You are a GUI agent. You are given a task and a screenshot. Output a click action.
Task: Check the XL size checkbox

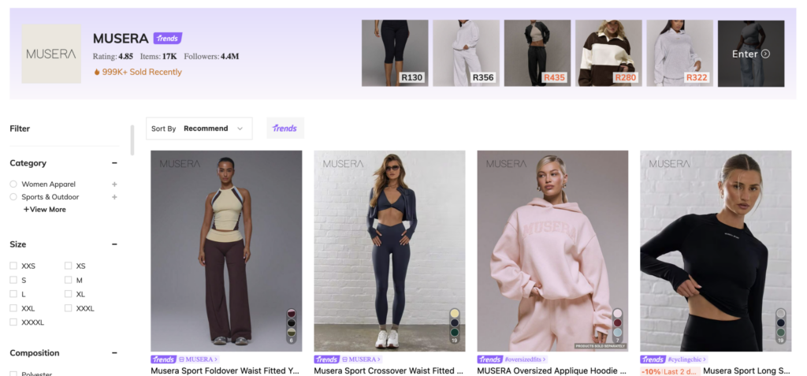(x=68, y=294)
